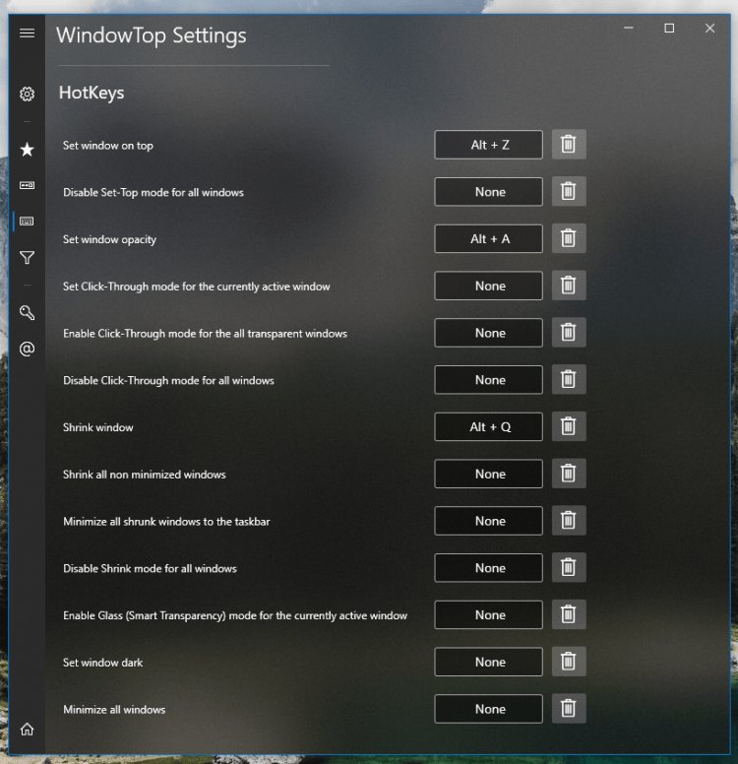738x764 pixels.
Task: Delete the Shrink window hotkey
Action: click(569, 426)
